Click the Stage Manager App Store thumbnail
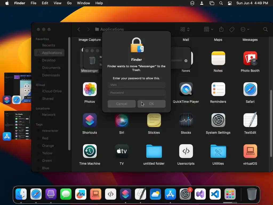This screenshot has height=205, width=273. point(18,125)
